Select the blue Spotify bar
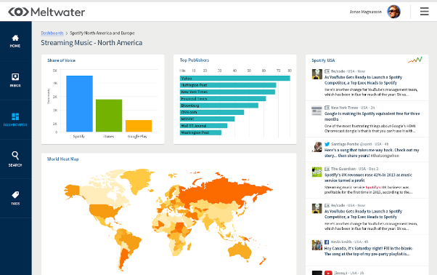 click(79, 103)
